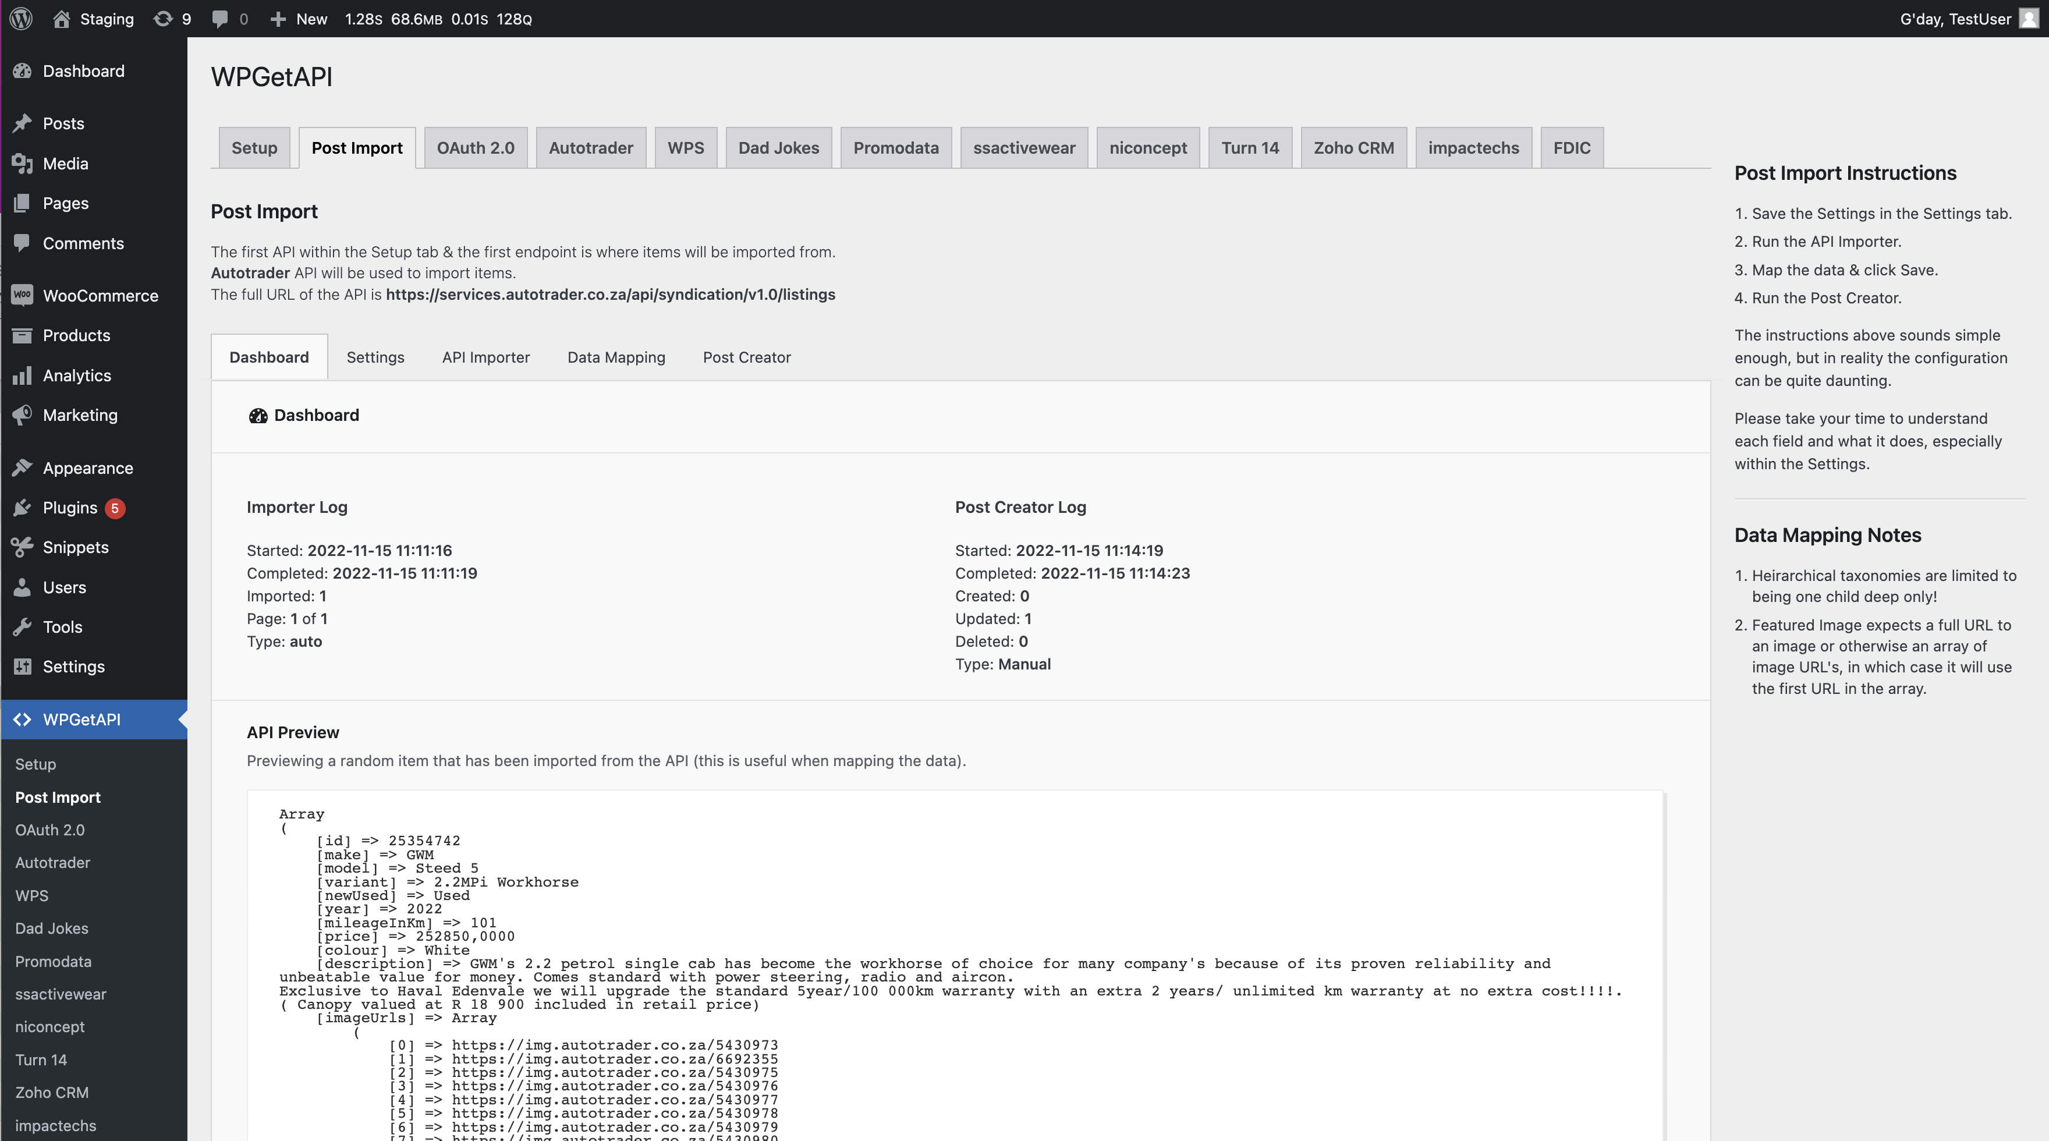The image size is (2049, 1141).
Task: Click image URL ending 5430973
Action: (x=615, y=1045)
